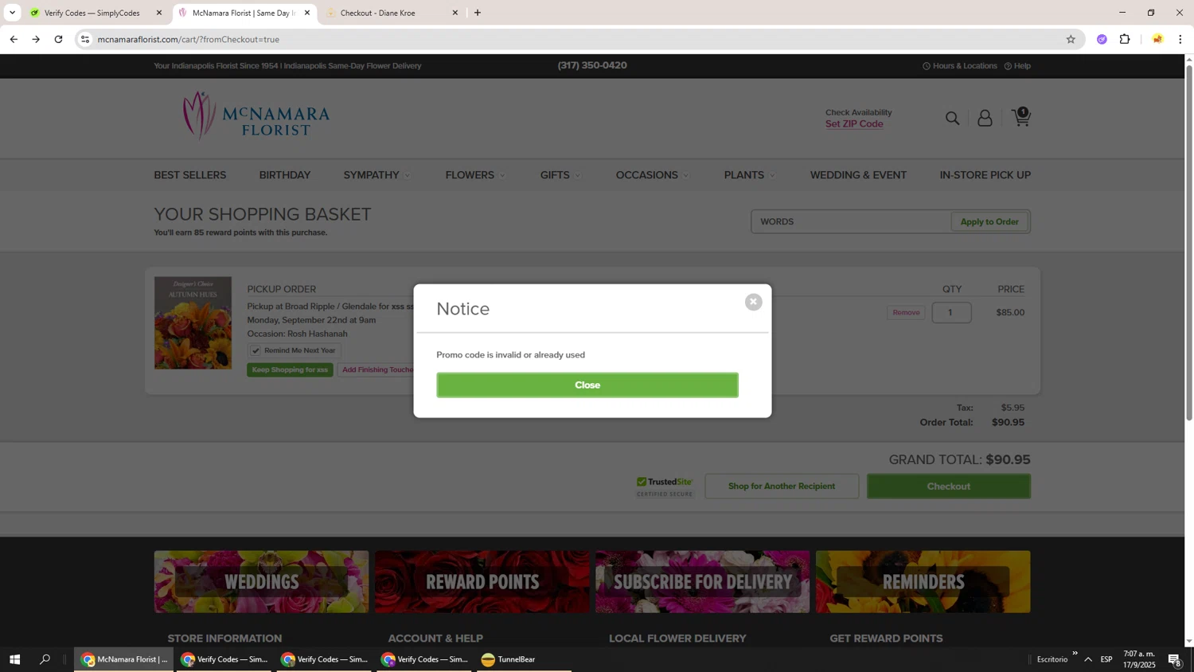Open Chrome three-dot menu
The width and height of the screenshot is (1194, 672).
(x=1180, y=39)
